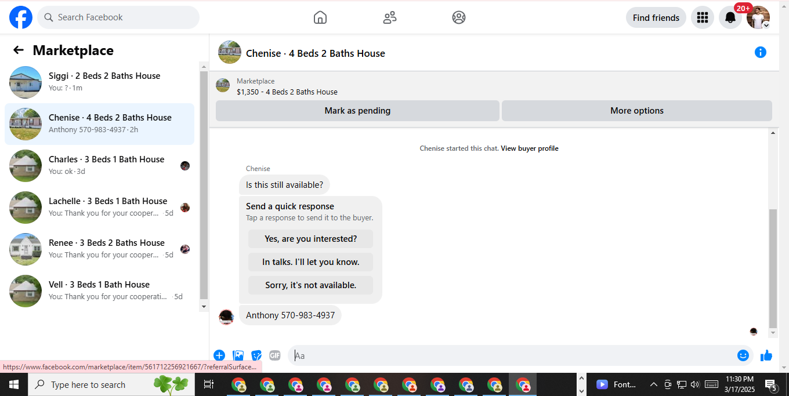Viewport: 789px width, 396px height.
Task: Open the Groups icon in top navigation
Action: pos(459,17)
